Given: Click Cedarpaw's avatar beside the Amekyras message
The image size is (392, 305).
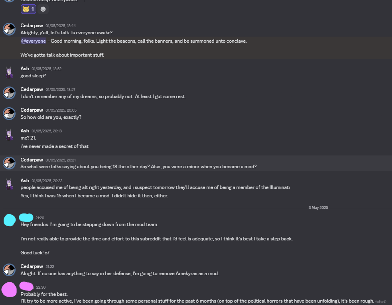Looking at the screenshot, I should click(x=9, y=270).
